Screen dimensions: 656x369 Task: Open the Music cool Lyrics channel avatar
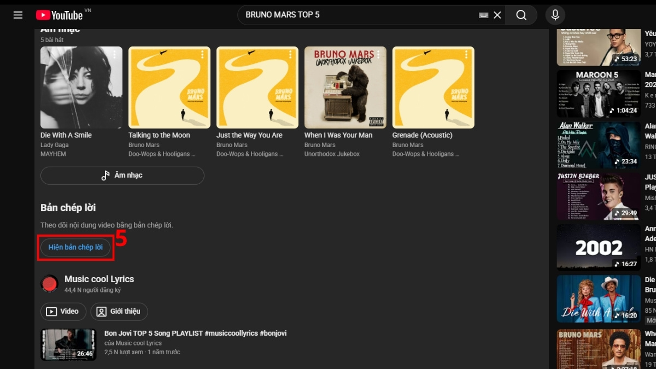tap(50, 284)
